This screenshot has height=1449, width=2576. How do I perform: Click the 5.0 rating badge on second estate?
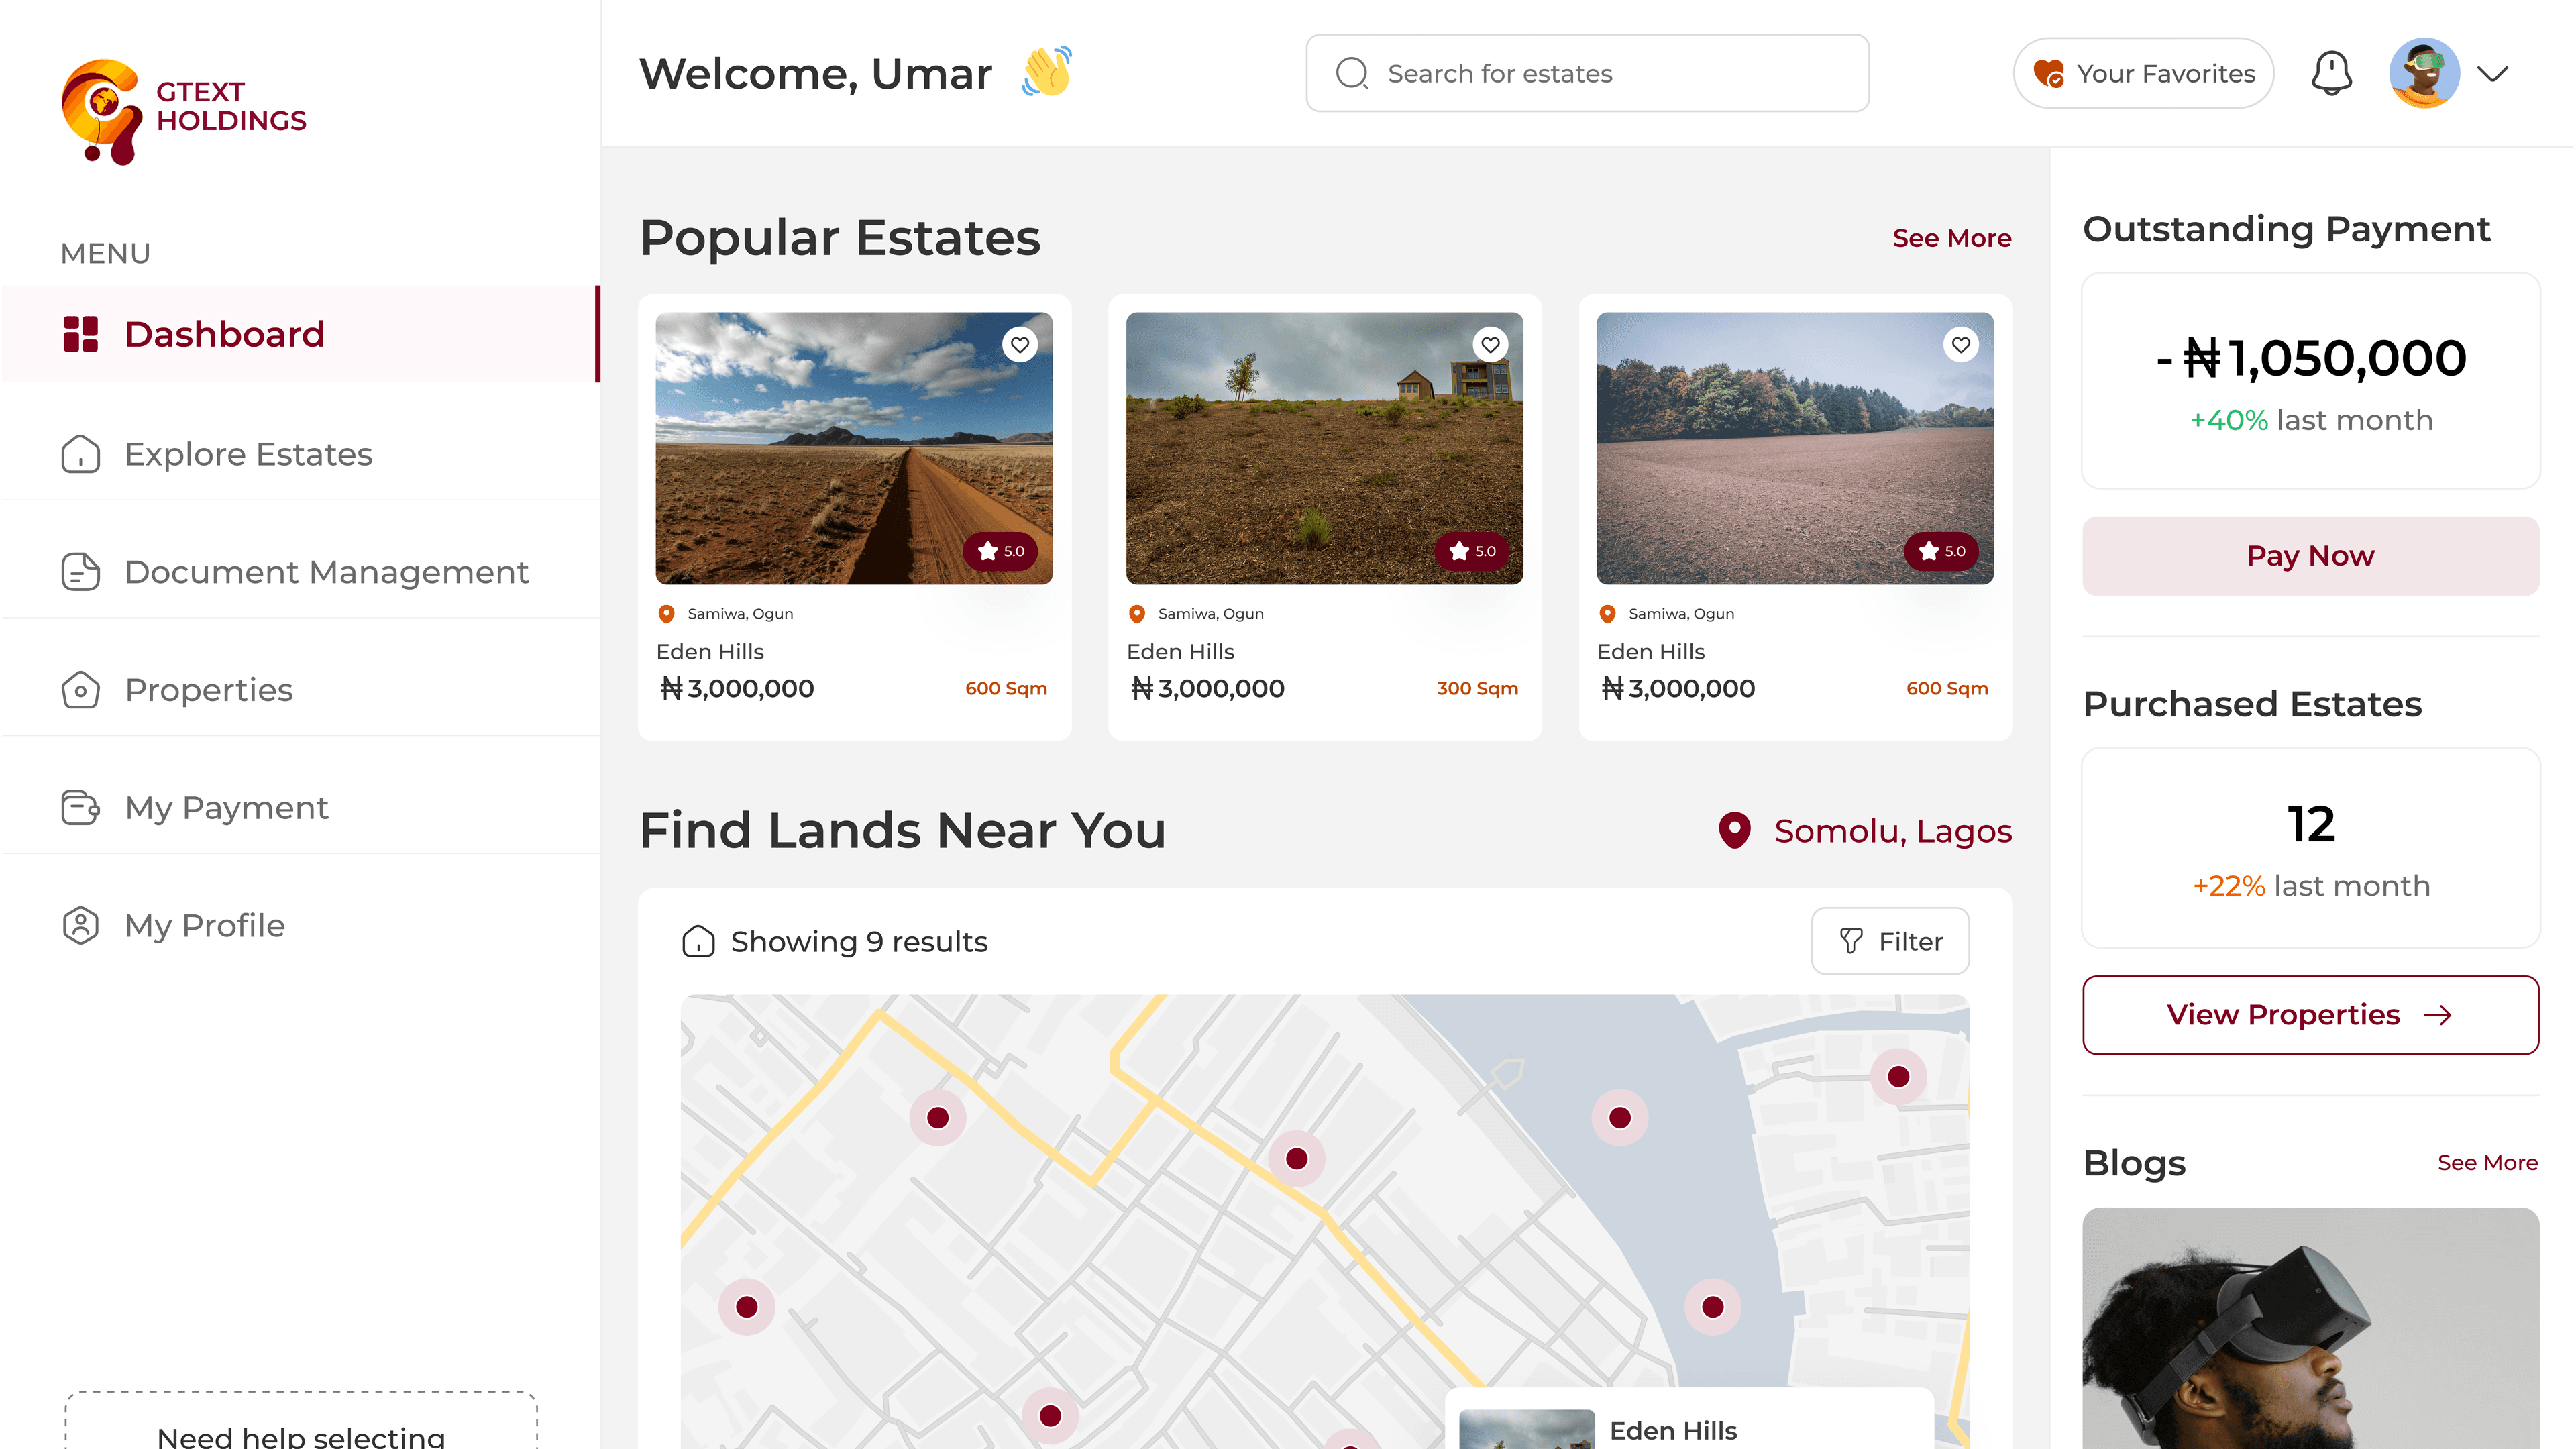pyautogui.click(x=1471, y=551)
